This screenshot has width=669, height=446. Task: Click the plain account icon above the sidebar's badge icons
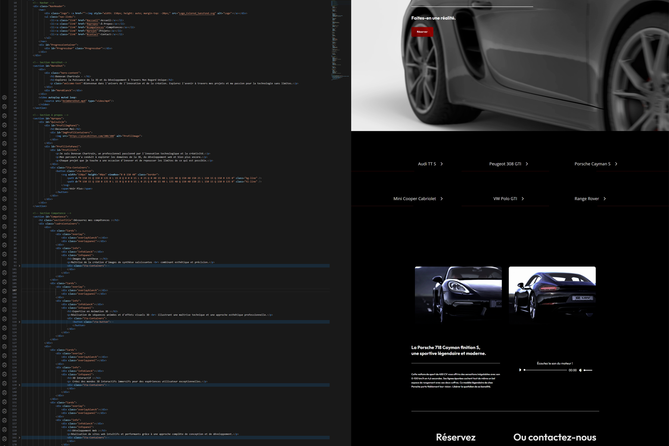click(5, 98)
